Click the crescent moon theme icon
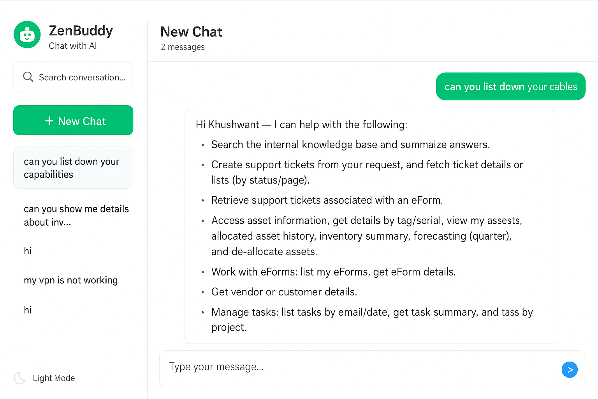The height and width of the screenshot is (399, 598). [19, 378]
